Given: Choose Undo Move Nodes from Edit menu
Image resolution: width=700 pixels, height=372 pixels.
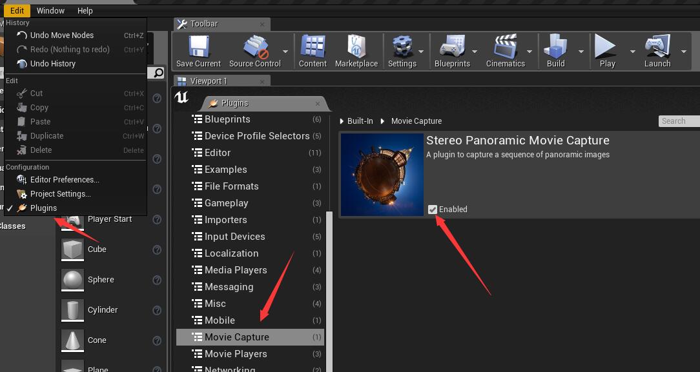Looking at the screenshot, I should click(75, 35).
